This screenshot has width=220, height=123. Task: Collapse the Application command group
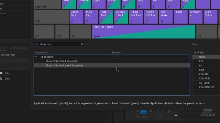[x=36, y=57]
